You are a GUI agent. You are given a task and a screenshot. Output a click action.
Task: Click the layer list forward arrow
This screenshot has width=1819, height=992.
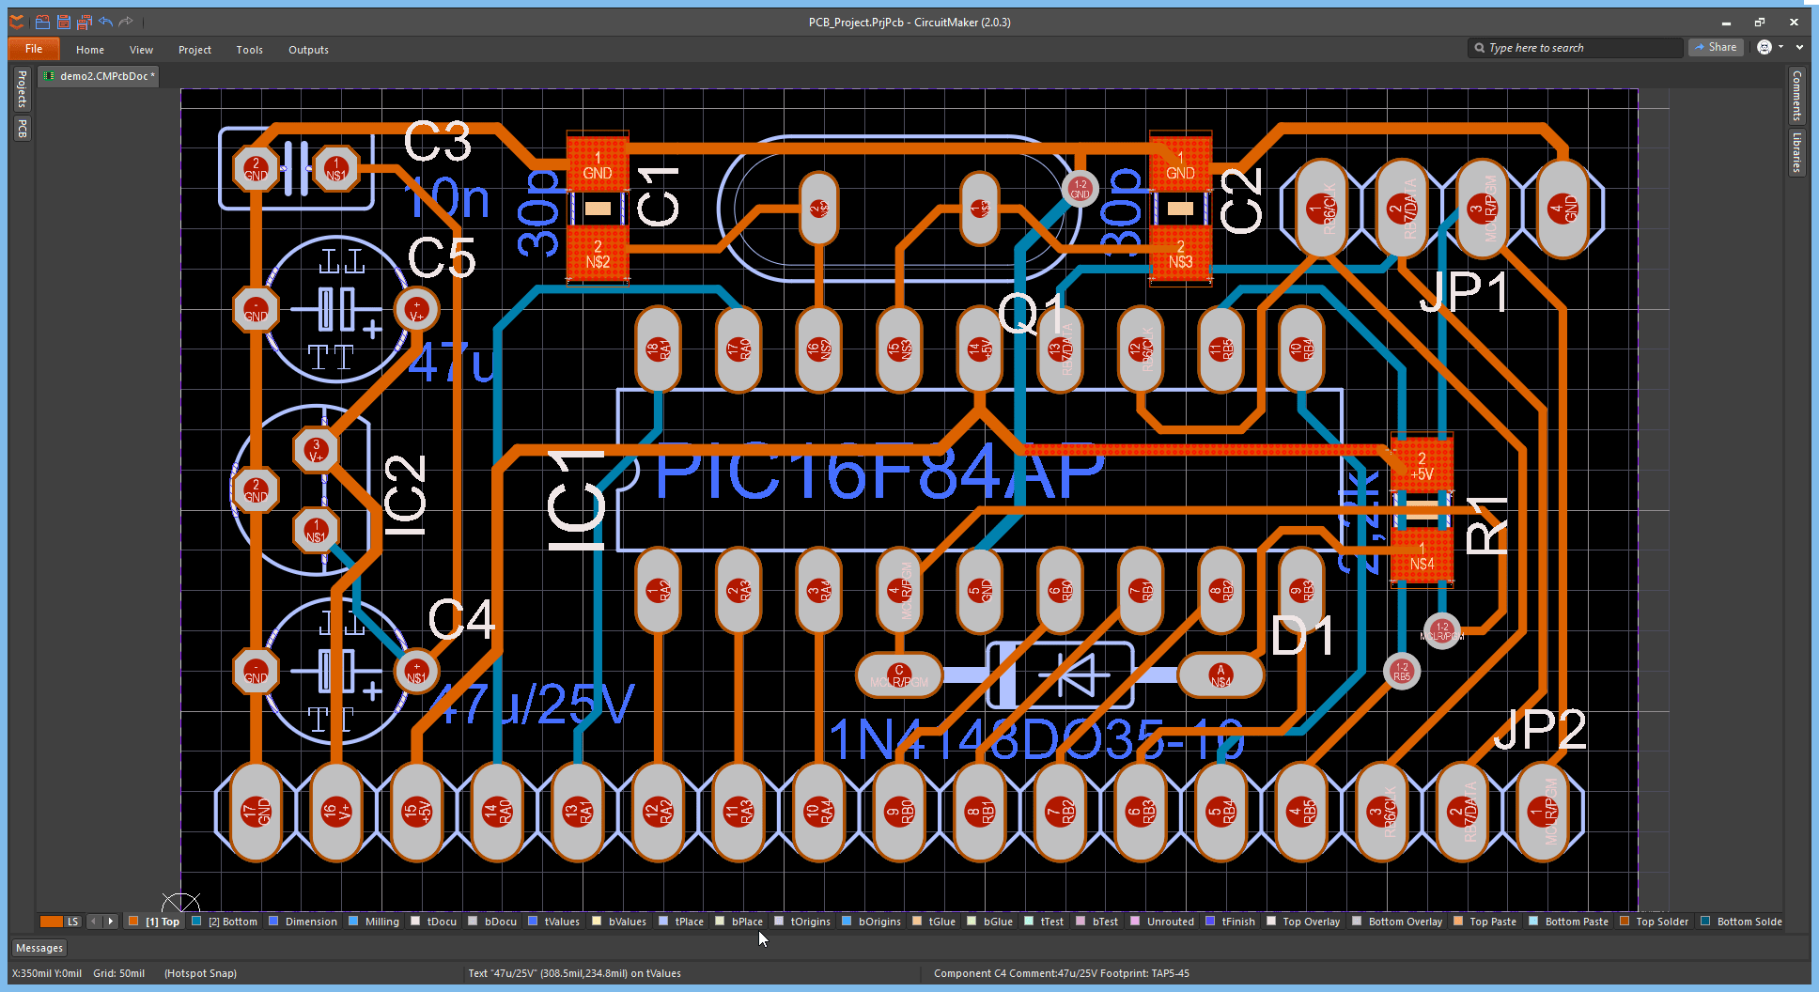110,922
